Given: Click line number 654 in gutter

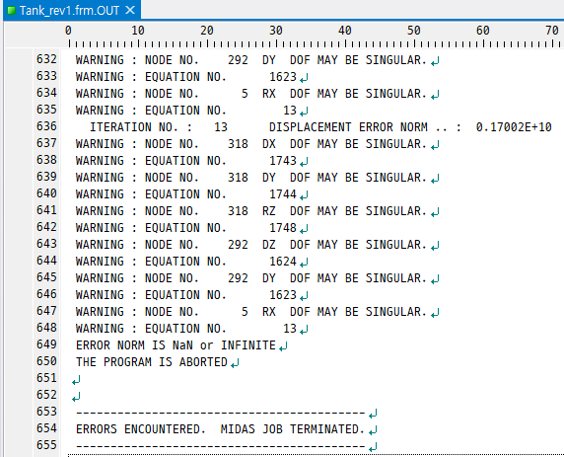Looking at the screenshot, I should click(46, 428).
